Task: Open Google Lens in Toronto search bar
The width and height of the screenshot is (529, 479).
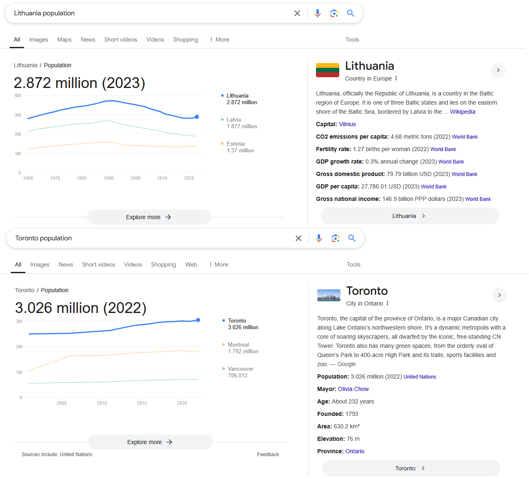Action: [x=336, y=238]
